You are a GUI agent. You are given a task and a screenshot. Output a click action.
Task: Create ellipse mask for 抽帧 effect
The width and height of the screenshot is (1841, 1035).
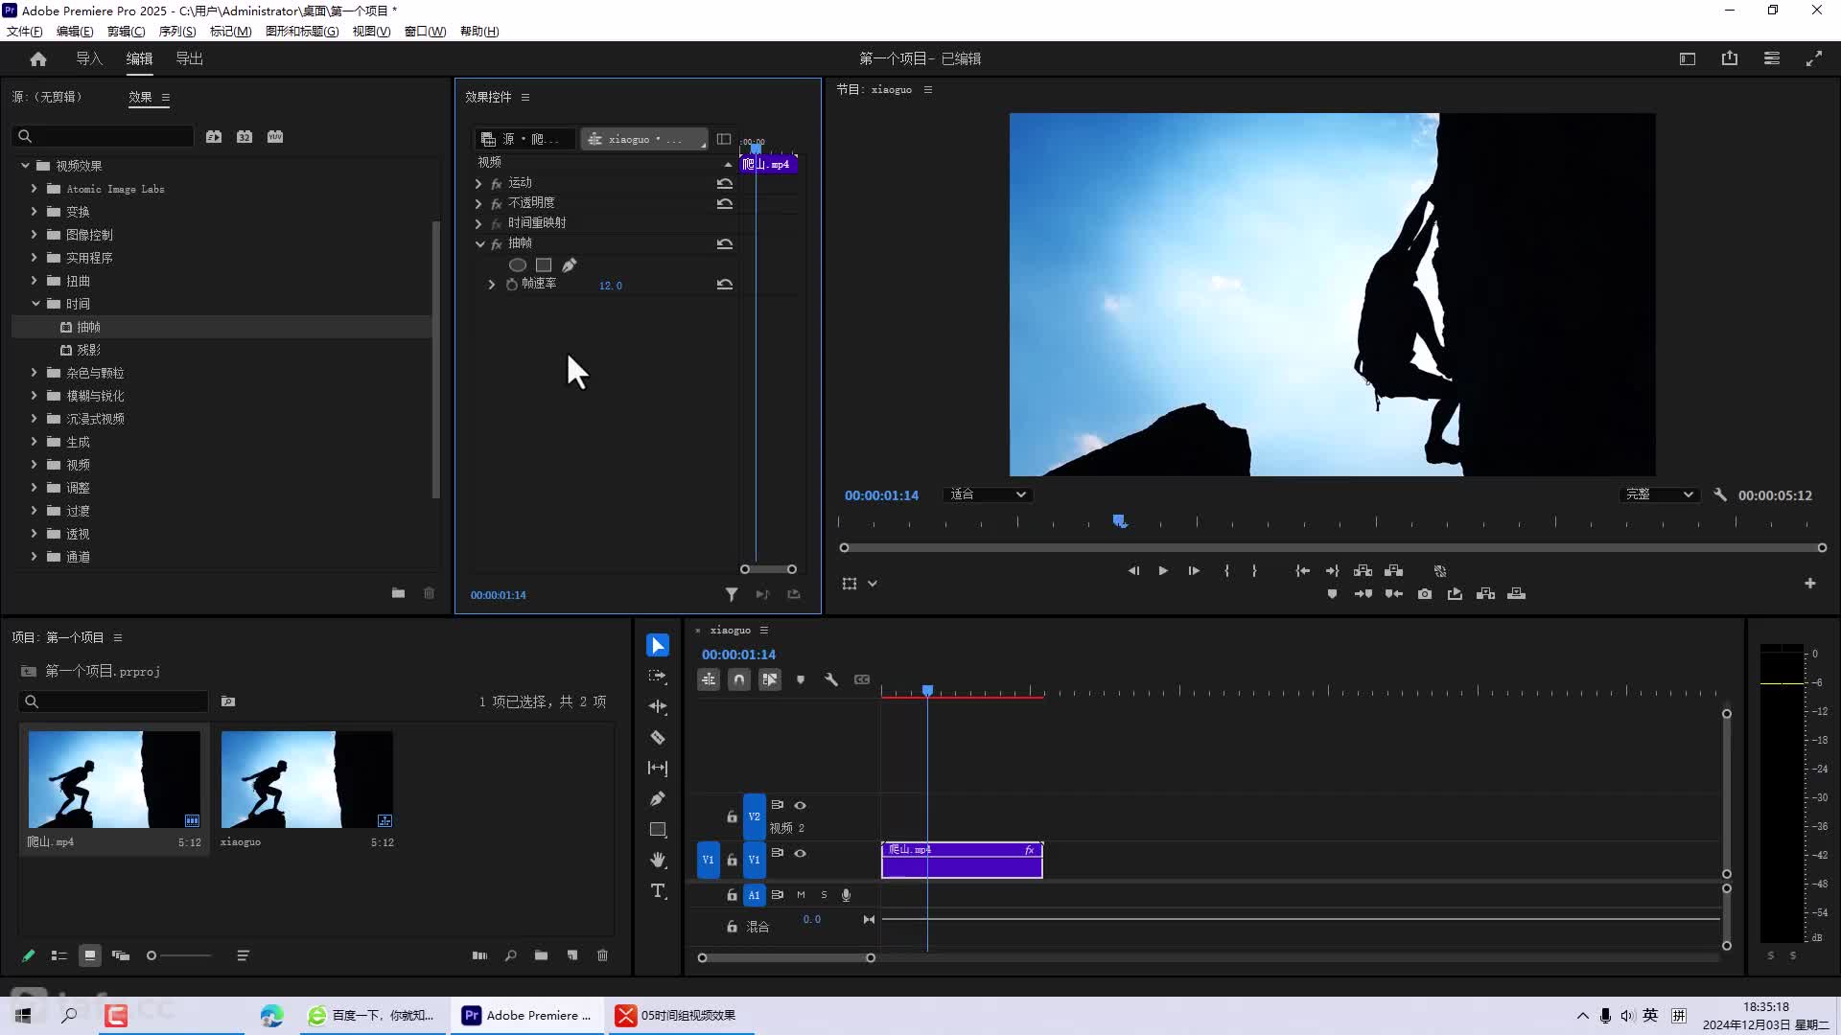pos(518,265)
